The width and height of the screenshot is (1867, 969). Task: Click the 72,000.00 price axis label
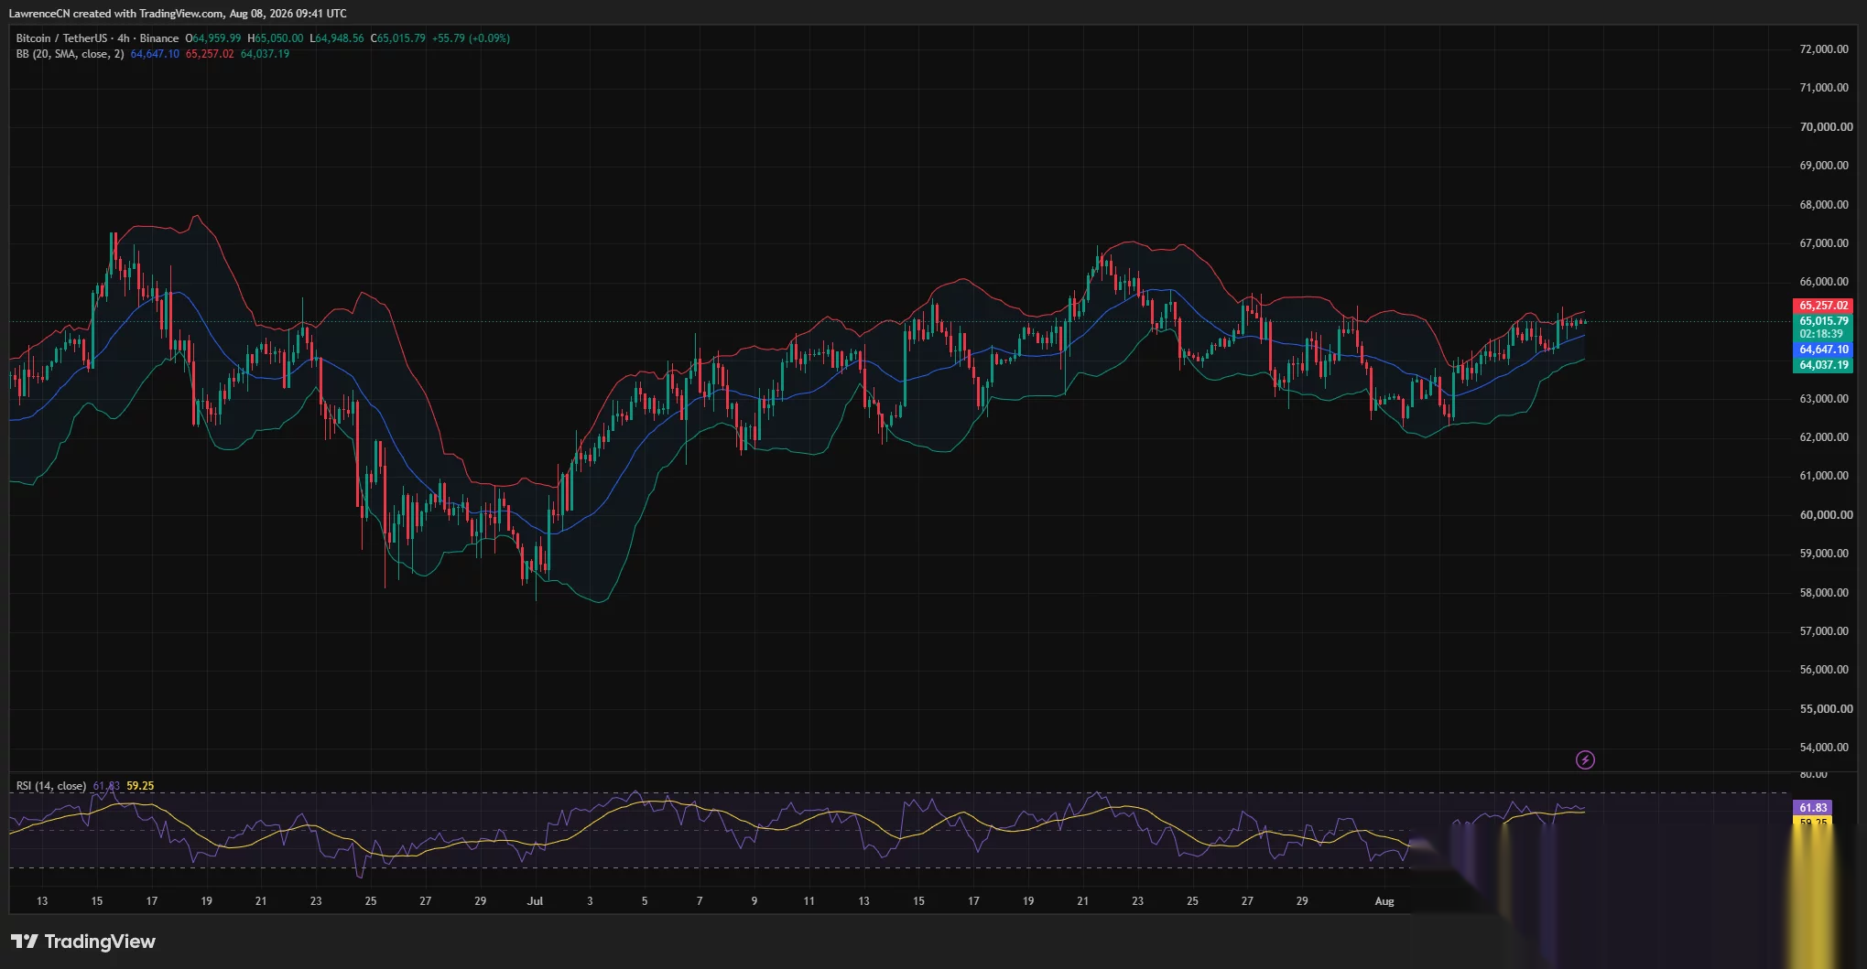(1824, 49)
